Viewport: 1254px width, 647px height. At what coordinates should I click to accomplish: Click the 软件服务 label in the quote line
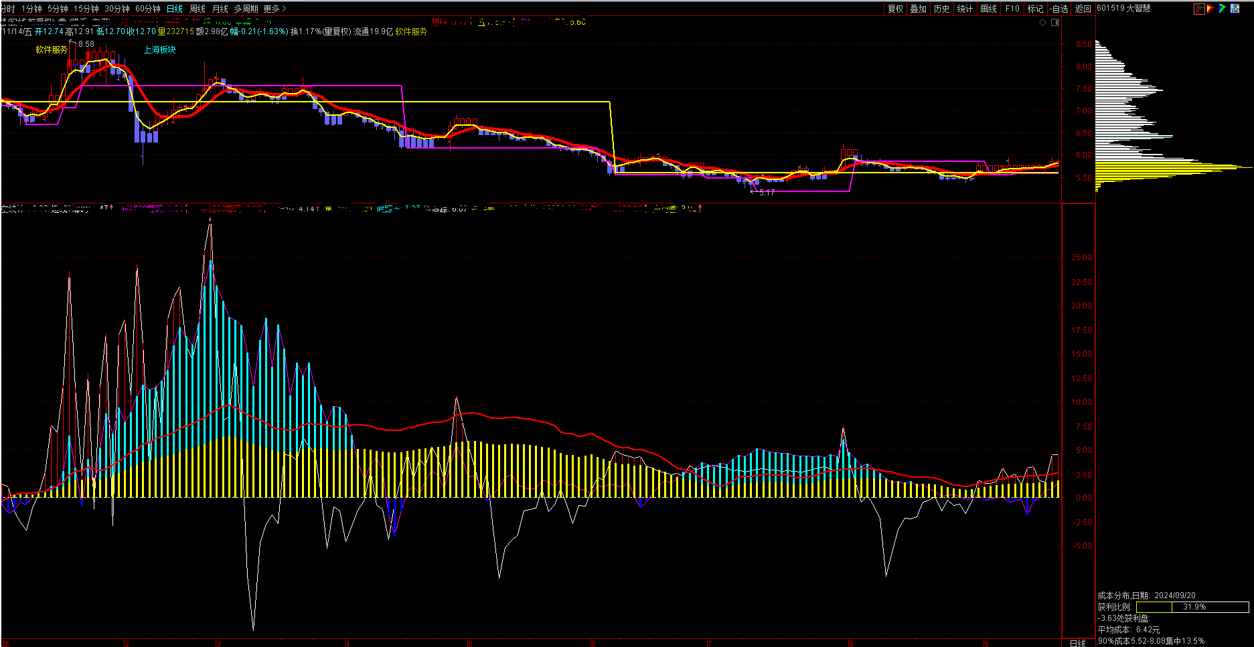[411, 31]
